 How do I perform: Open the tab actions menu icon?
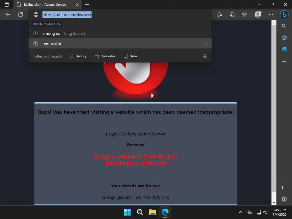point(7,5)
